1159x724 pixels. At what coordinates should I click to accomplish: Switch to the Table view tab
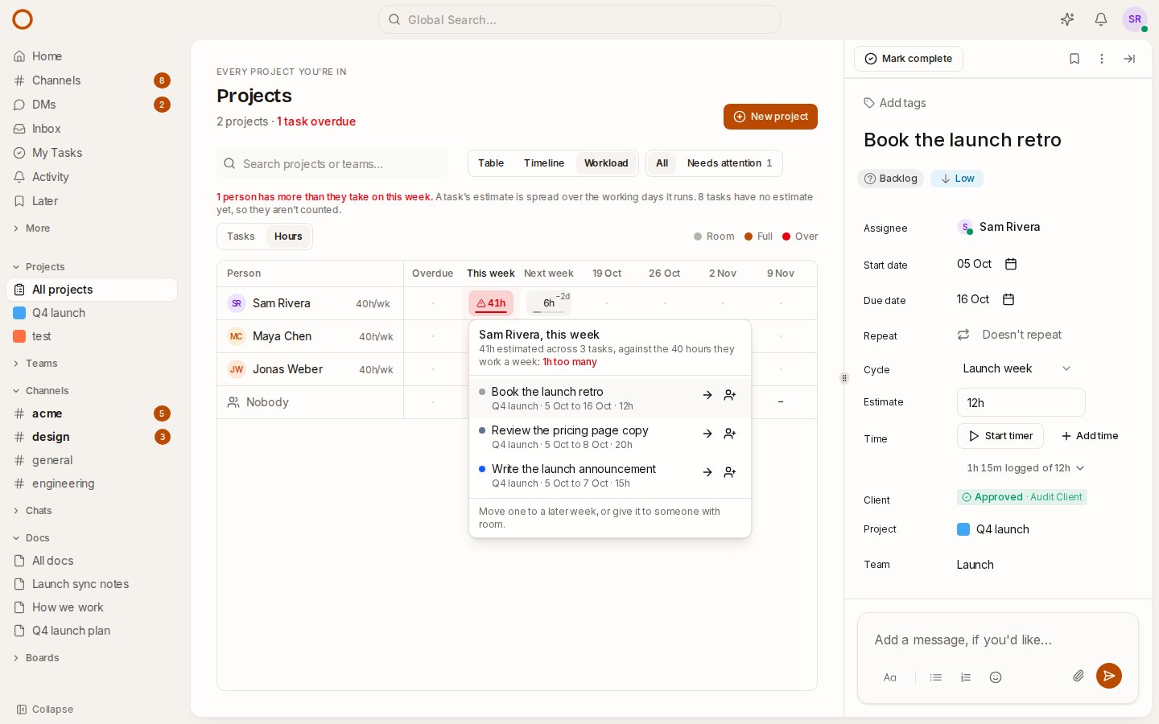[x=491, y=163]
